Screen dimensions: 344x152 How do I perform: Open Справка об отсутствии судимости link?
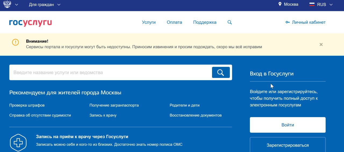click(x=40, y=115)
